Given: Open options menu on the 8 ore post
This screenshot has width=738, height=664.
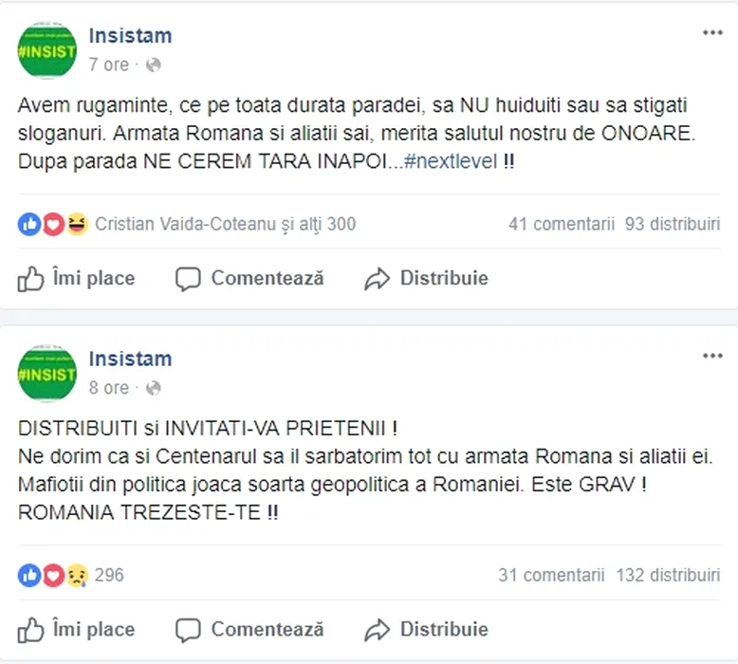Looking at the screenshot, I should click(x=712, y=356).
